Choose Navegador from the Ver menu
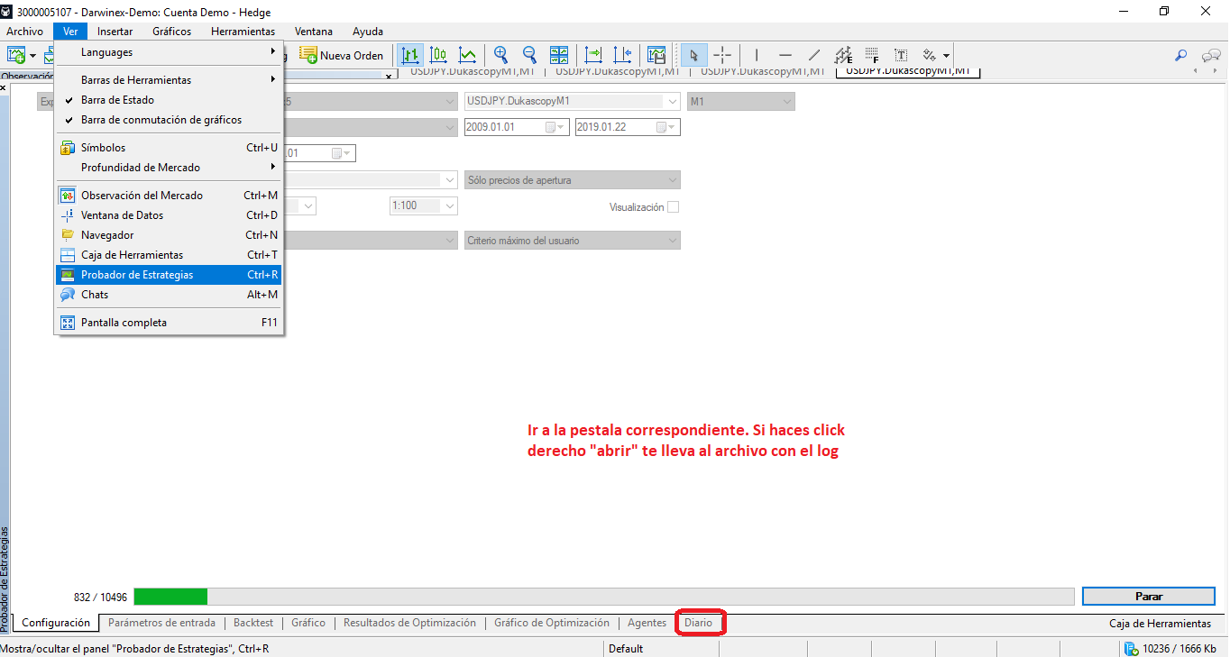 click(x=170, y=234)
